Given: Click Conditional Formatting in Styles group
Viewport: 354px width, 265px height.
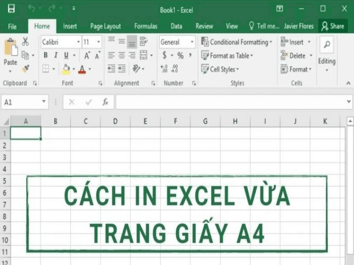Looking at the screenshot, I should click(x=237, y=42).
